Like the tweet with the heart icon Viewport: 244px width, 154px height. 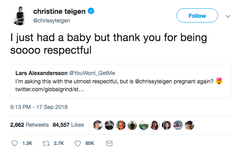[78, 143]
